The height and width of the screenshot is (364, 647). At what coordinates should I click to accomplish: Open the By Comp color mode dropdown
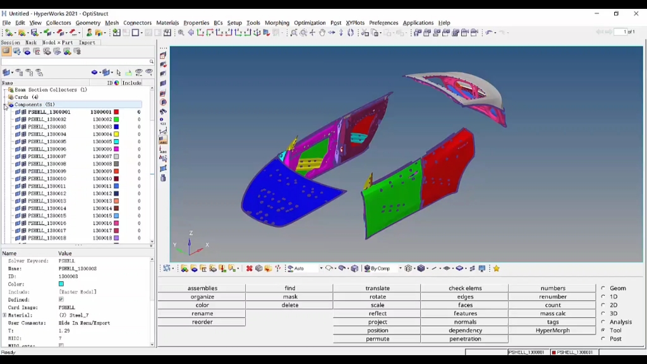pyautogui.click(x=399, y=269)
